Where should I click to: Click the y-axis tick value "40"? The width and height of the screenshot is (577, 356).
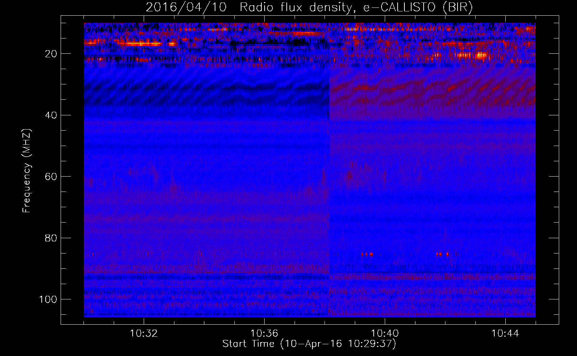pos(51,115)
